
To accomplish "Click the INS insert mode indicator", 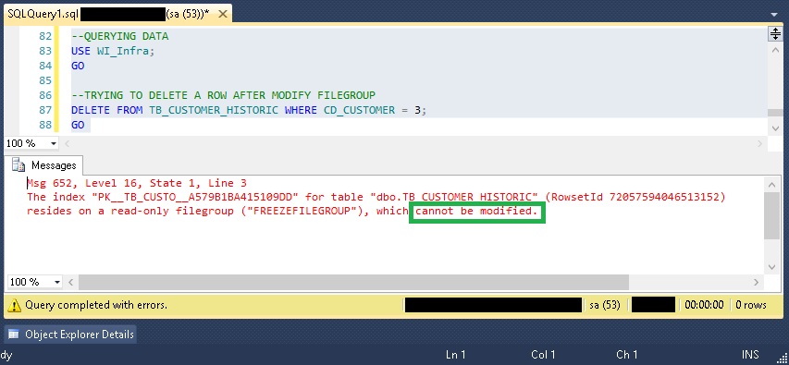I will click(x=750, y=355).
